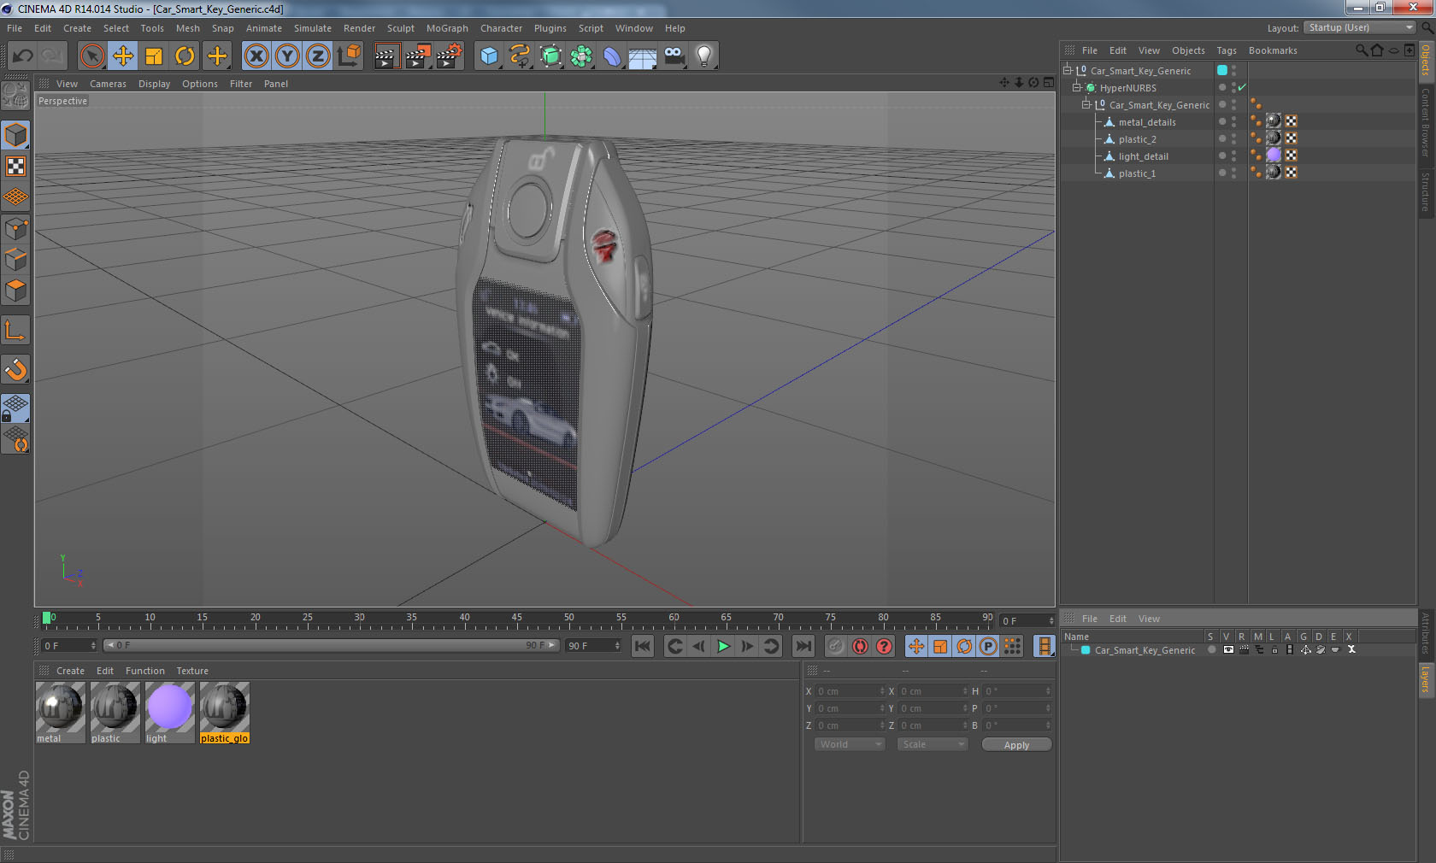Add a Cube primitive object
This screenshot has height=863, width=1436.
(489, 56)
